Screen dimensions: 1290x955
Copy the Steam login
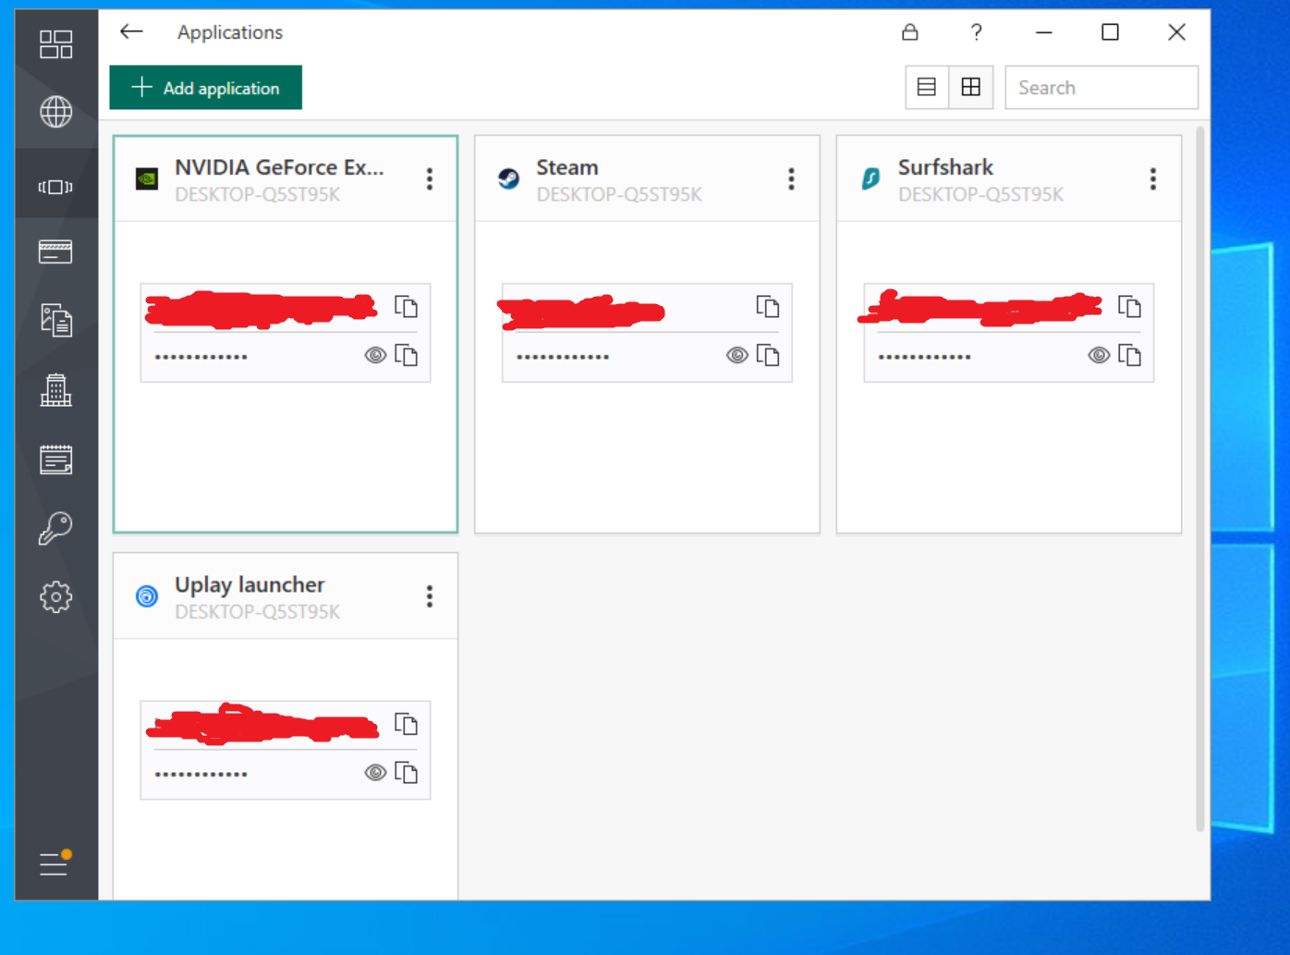coord(768,307)
